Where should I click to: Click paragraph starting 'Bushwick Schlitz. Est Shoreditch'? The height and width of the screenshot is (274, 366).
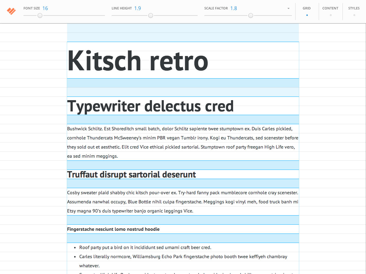183,142
